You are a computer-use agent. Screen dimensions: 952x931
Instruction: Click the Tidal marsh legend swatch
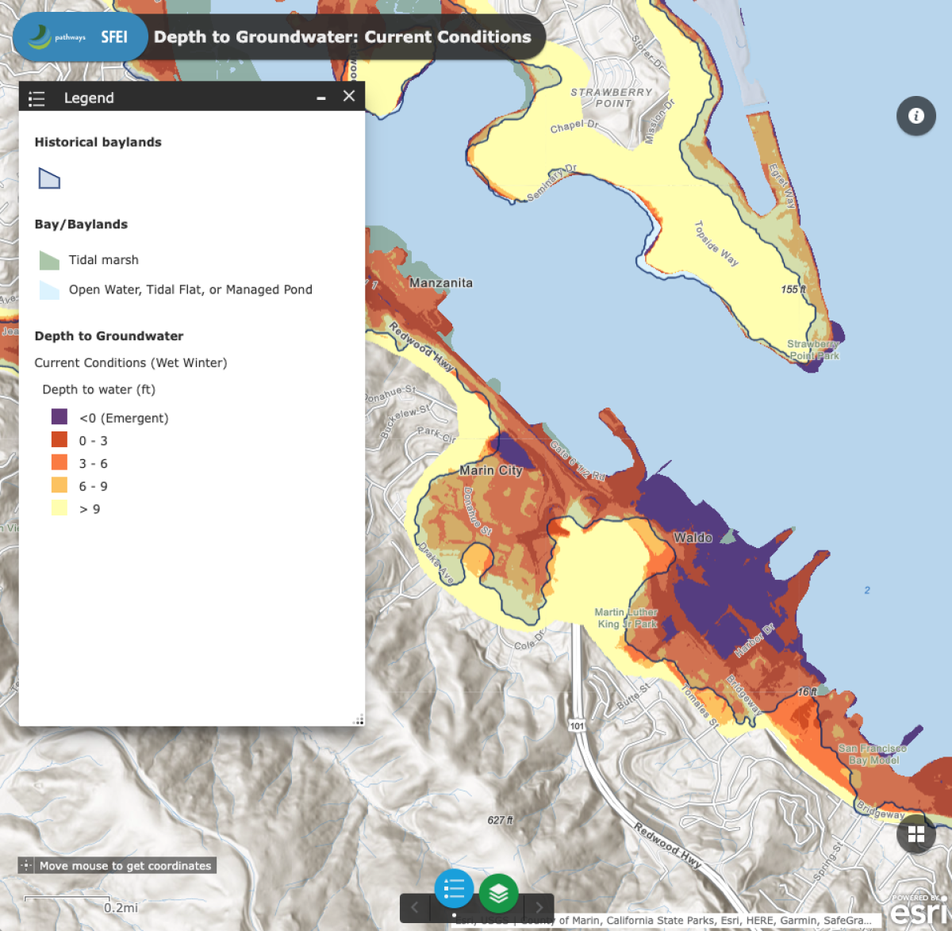coord(49,260)
